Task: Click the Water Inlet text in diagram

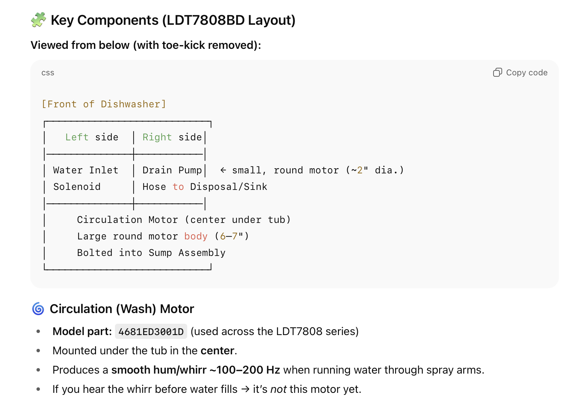Action: pos(85,170)
